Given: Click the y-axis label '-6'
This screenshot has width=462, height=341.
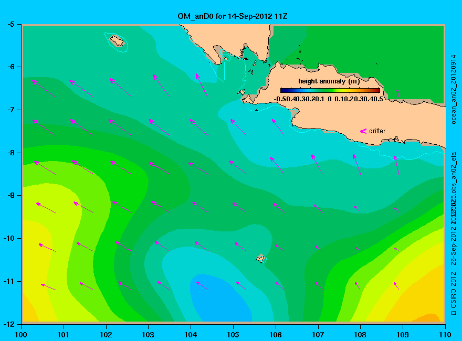Looking at the screenshot, I should tap(10, 67).
